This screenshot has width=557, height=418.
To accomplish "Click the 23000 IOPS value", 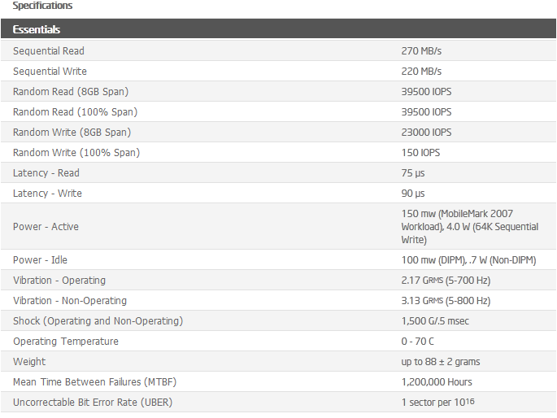I will pyautogui.click(x=426, y=133).
